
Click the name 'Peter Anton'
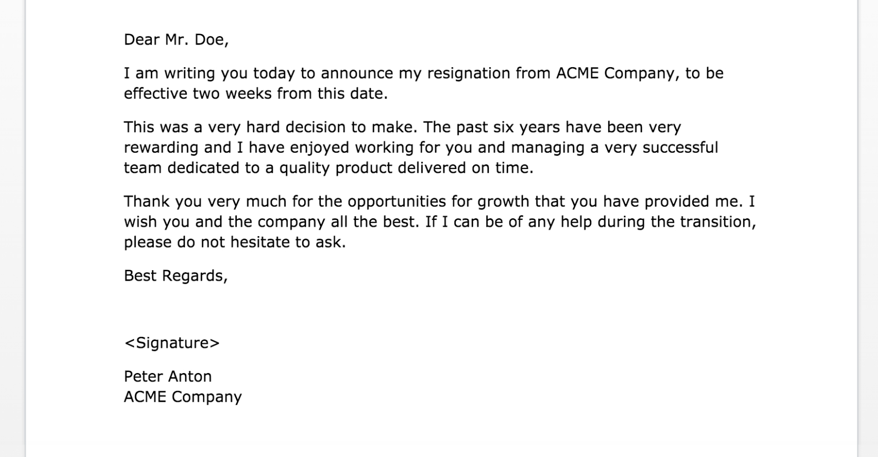168,377
